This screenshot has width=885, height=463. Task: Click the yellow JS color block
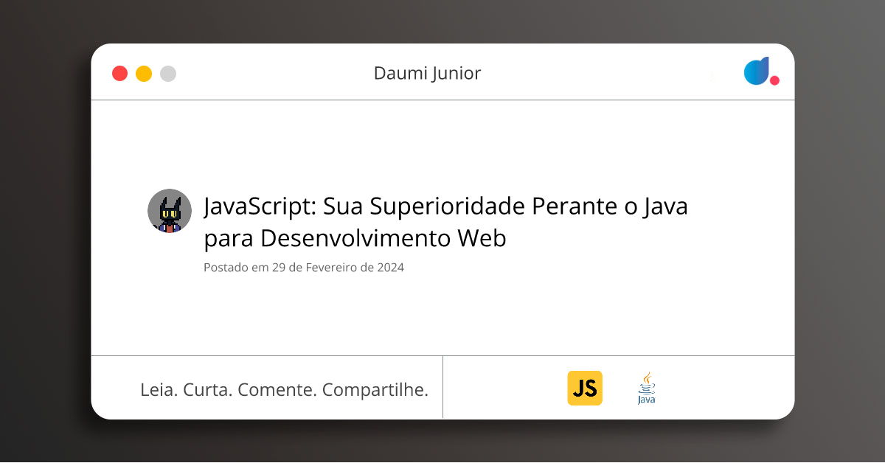coord(585,388)
